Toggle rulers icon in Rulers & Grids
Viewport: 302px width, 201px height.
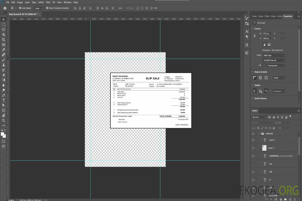click(255, 78)
